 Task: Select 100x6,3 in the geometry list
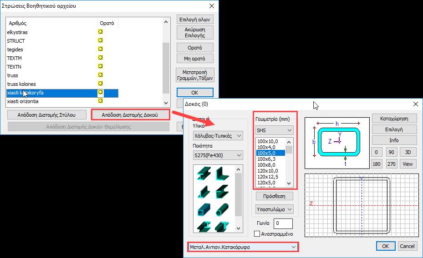coord(270,159)
